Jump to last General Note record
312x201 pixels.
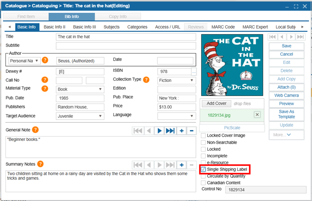170,131
